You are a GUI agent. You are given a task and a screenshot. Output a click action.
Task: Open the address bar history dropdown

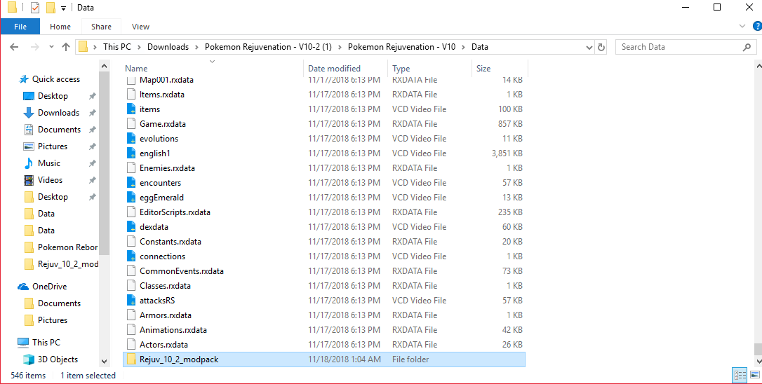(x=589, y=47)
